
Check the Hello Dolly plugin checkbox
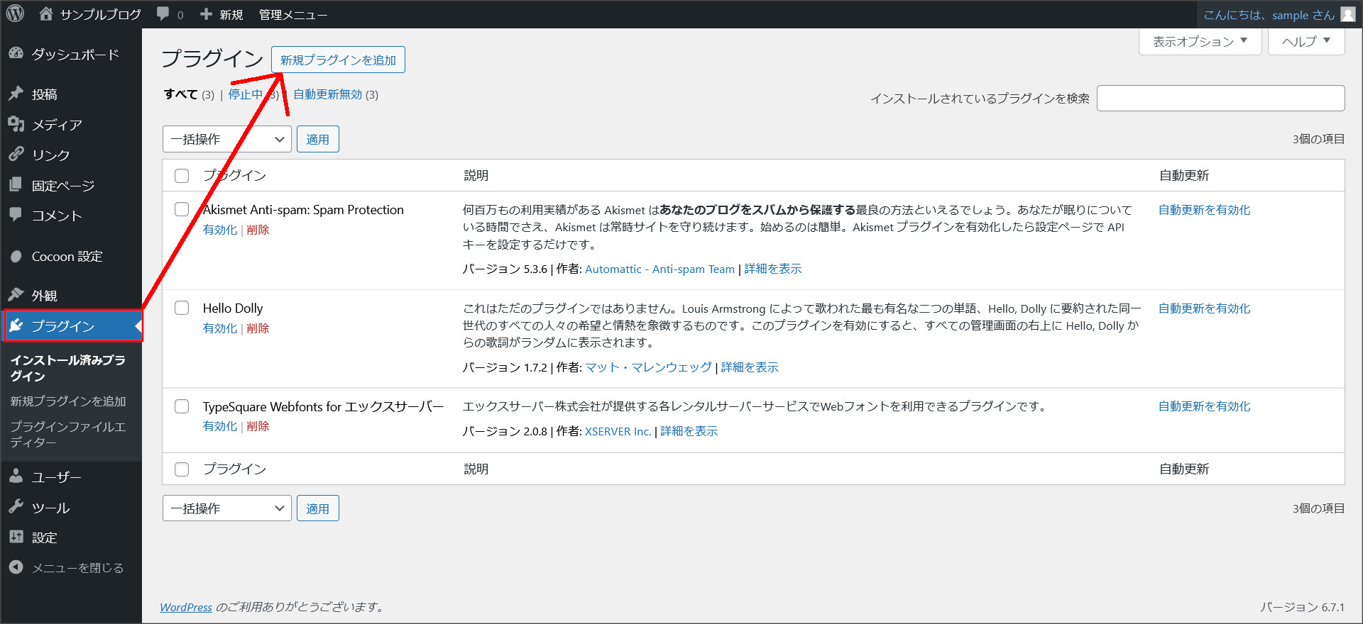point(182,308)
